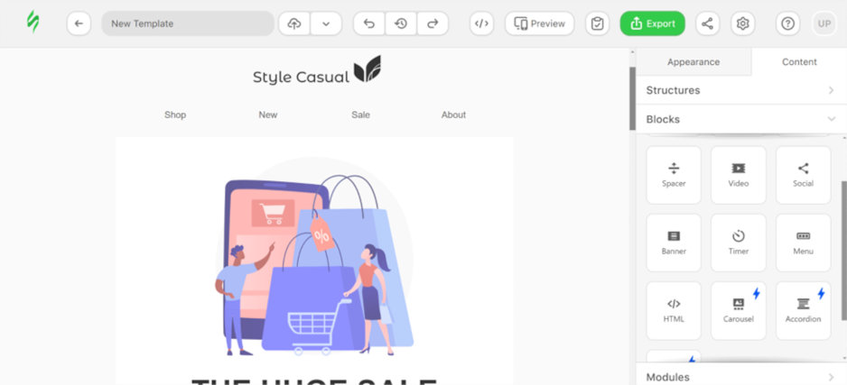847x385 pixels.
Task: Open the version history clock icon
Action: [x=401, y=23]
